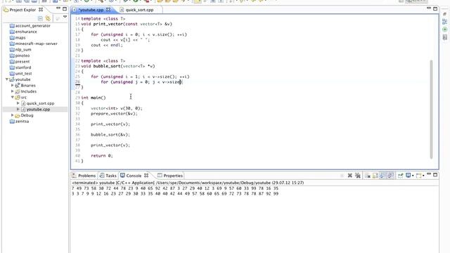Minimize the Project Explorer panel

[x=58, y=8]
